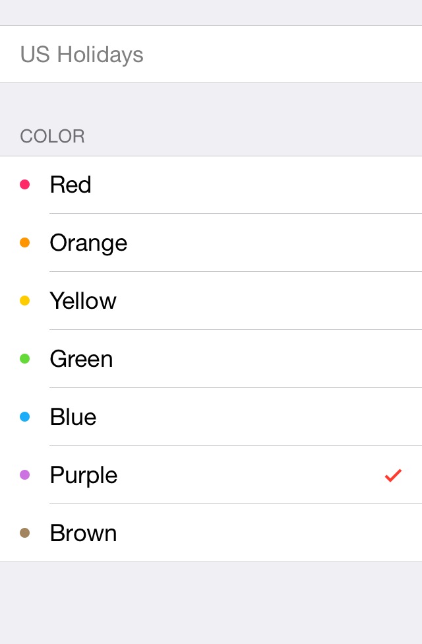Tap the Red label text

71,185
